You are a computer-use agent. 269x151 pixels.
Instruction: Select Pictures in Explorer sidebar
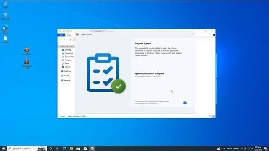pos(66,60)
